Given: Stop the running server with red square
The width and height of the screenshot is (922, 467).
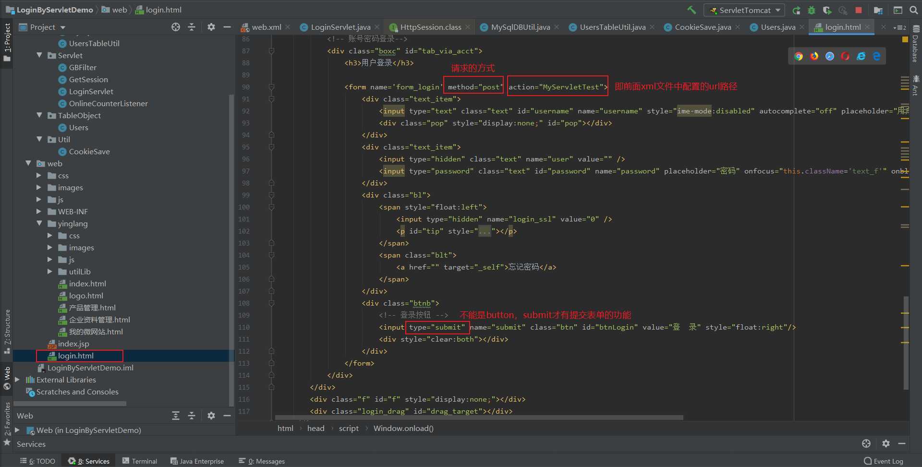Looking at the screenshot, I should pyautogui.click(x=859, y=10).
